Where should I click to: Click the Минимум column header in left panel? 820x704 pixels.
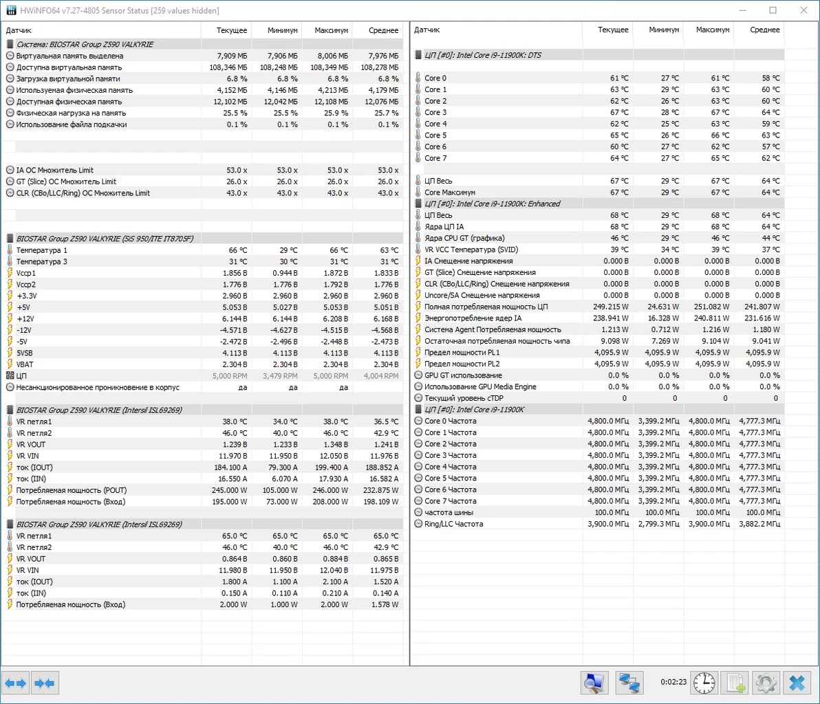(283, 30)
